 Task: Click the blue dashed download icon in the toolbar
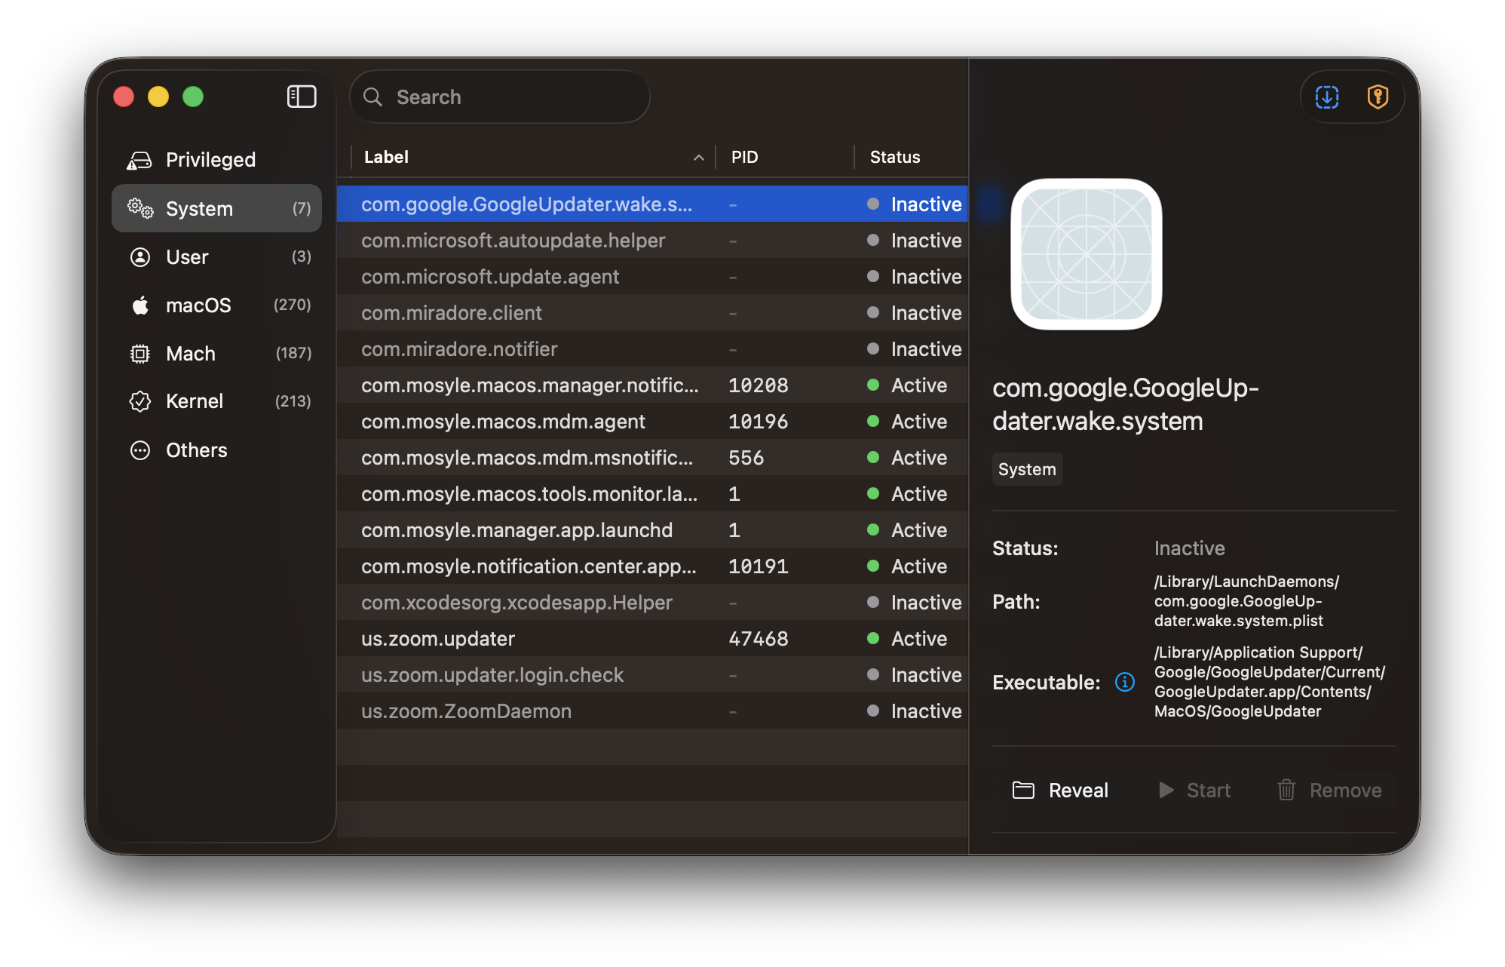(1326, 97)
